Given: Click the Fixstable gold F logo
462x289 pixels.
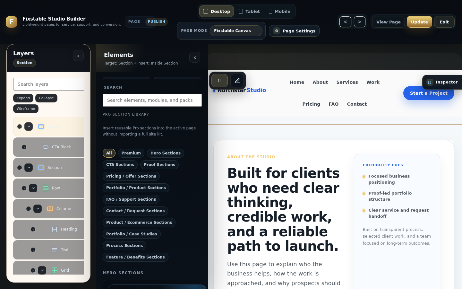Looking at the screenshot, I should (x=12, y=22).
